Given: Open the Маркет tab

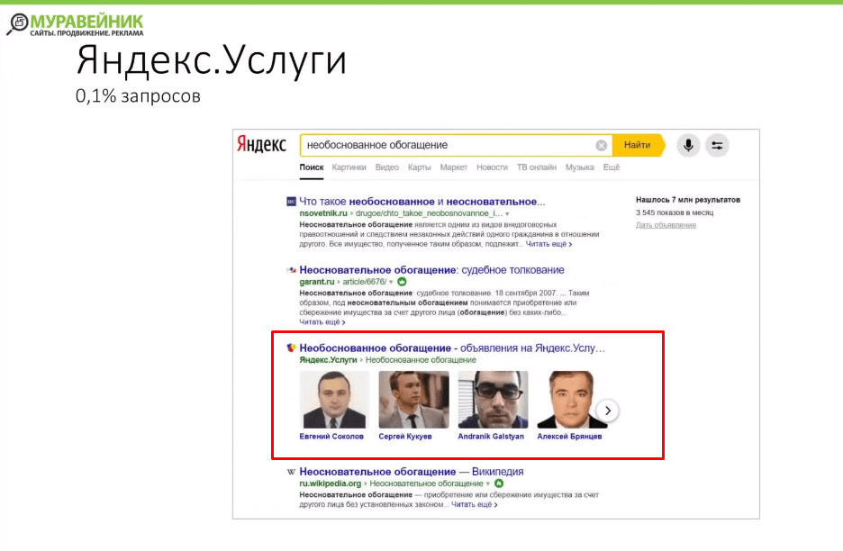Looking at the screenshot, I should coord(454,167).
